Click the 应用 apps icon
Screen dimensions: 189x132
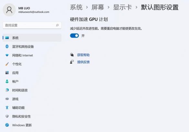(x=7, y=73)
